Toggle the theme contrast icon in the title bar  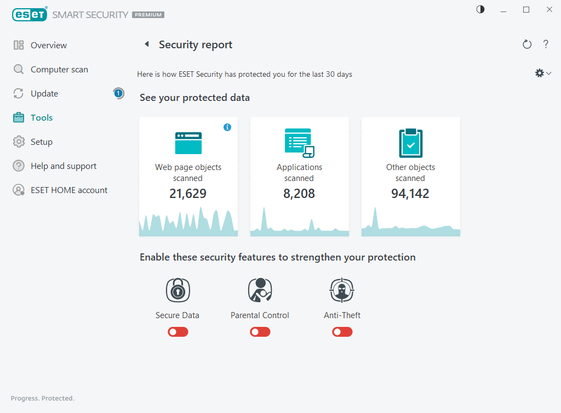tap(480, 9)
